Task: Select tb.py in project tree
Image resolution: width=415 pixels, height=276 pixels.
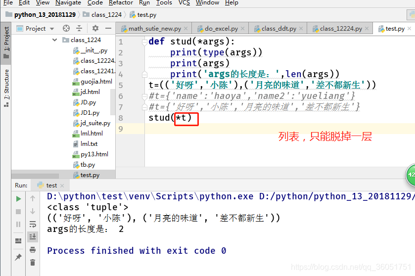Action: pos(84,165)
